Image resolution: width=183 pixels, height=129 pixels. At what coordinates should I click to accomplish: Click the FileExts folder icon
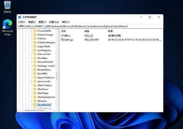pos(35,38)
